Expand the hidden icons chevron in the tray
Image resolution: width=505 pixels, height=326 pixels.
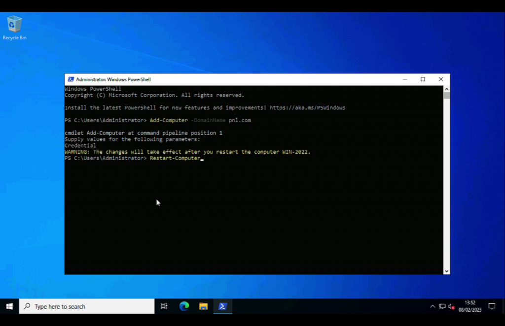[433, 306]
